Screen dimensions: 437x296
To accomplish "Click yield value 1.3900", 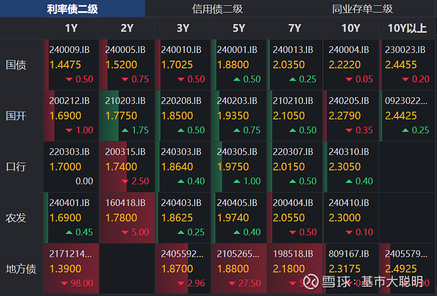I will [65, 269].
